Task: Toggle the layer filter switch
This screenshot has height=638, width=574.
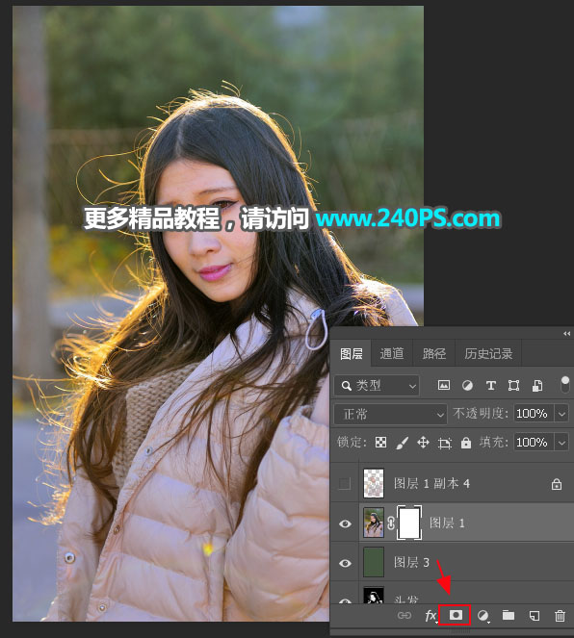Action: tap(565, 385)
